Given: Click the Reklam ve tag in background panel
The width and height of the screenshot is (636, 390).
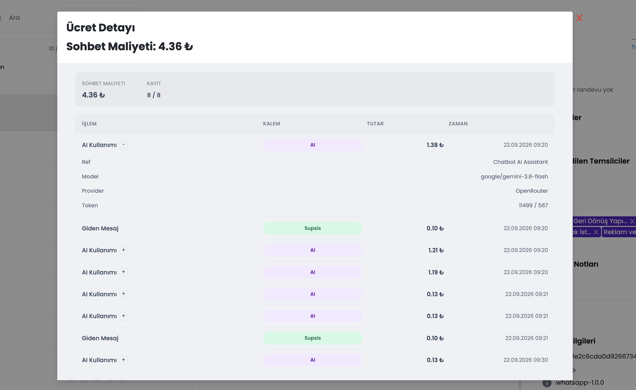Looking at the screenshot, I should [x=619, y=232].
